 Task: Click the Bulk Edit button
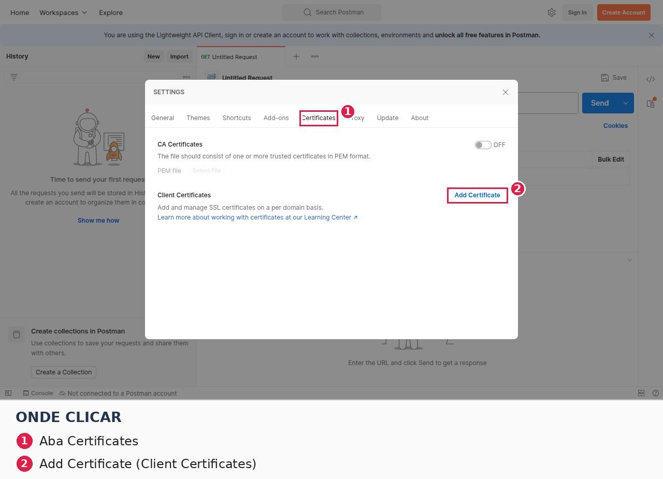(x=611, y=159)
